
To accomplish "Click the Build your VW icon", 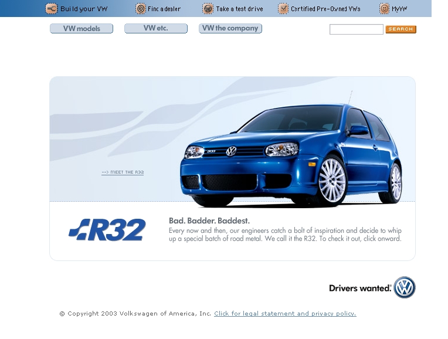I will point(52,9).
